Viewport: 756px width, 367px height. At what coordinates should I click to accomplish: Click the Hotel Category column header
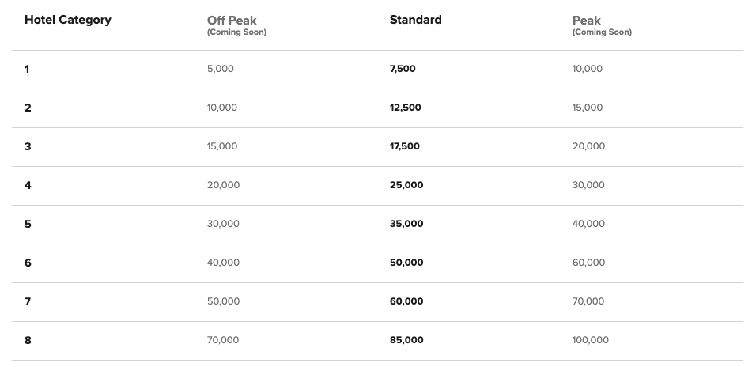(68, 21)
